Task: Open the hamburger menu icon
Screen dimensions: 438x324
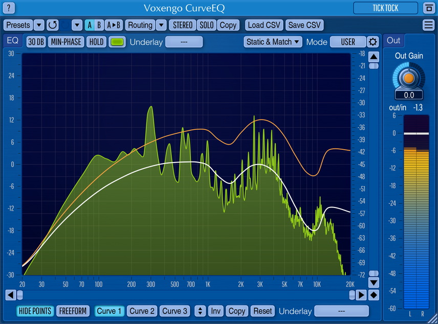Action: pyautogui.click(x=428, y=25)
